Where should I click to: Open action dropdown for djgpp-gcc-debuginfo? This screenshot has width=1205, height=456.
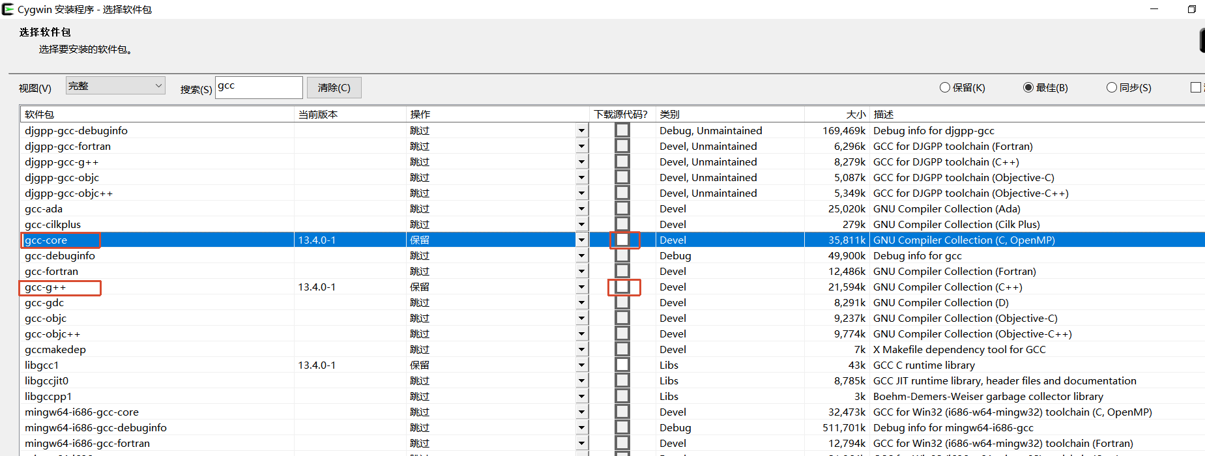point(581,130)
